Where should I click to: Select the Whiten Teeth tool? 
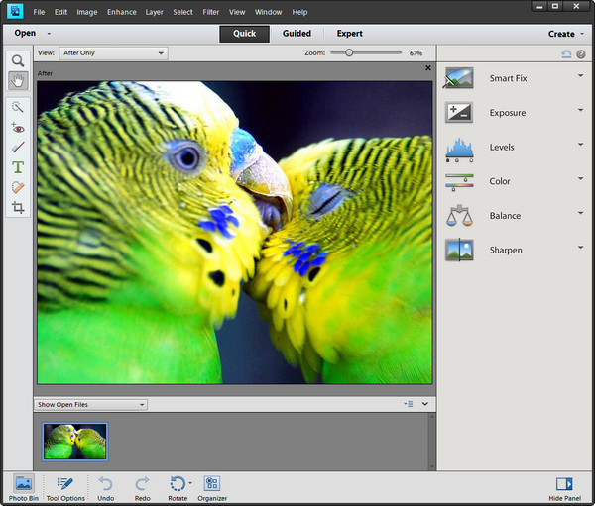(18, 148)
